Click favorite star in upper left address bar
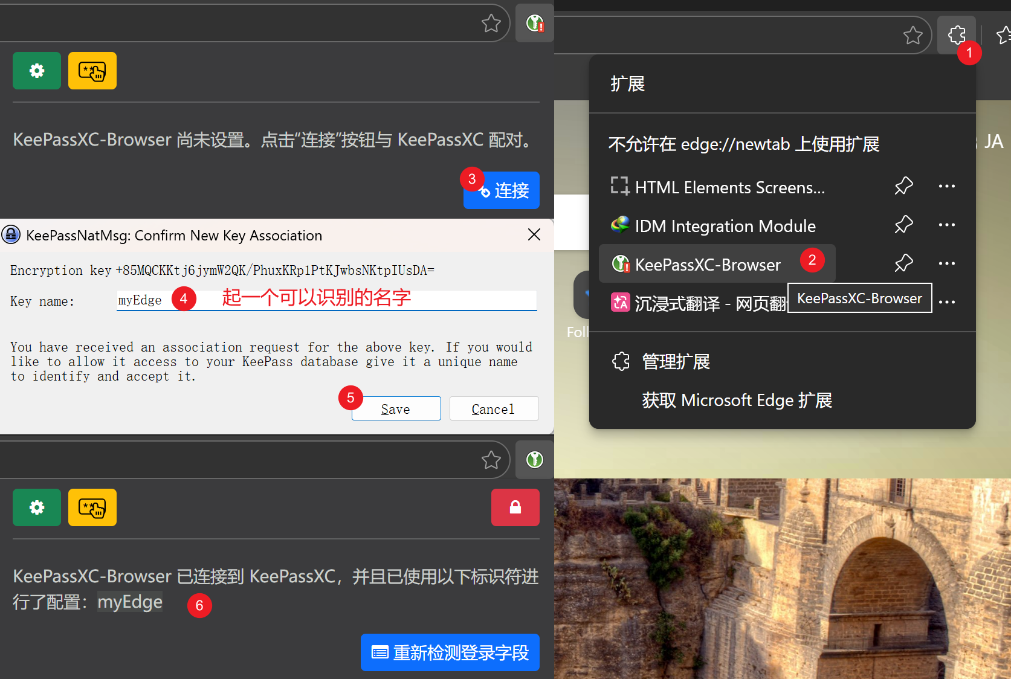The image size is (1011, 679). 491,24
